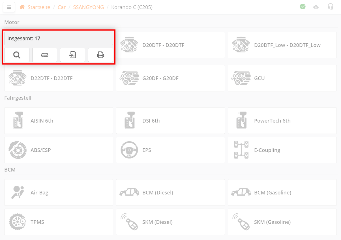The image size is (341, 240).
Task: Open the hamburger menu
Action: [9, 7]
